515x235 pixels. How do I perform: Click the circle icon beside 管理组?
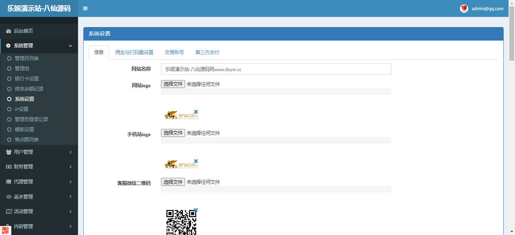(x=9, y=68)
